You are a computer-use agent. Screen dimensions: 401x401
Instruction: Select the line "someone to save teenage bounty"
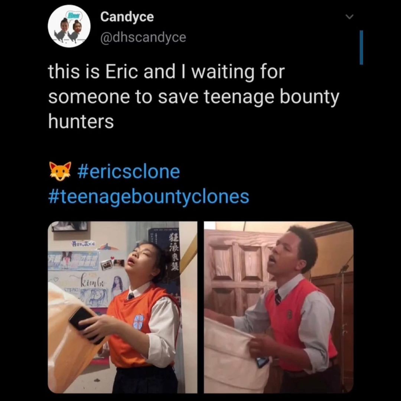[193, 97]
